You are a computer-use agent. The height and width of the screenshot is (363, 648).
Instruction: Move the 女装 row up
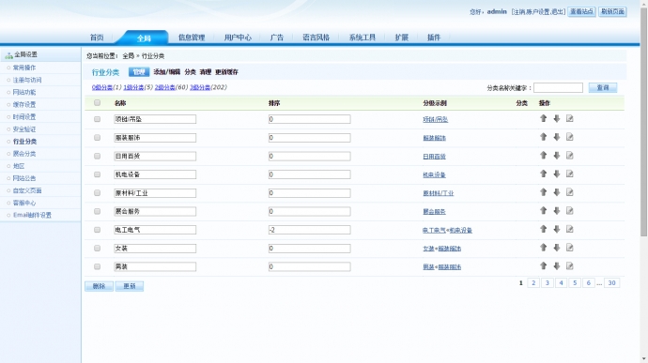pyautogui.click(x=544, y=248)
